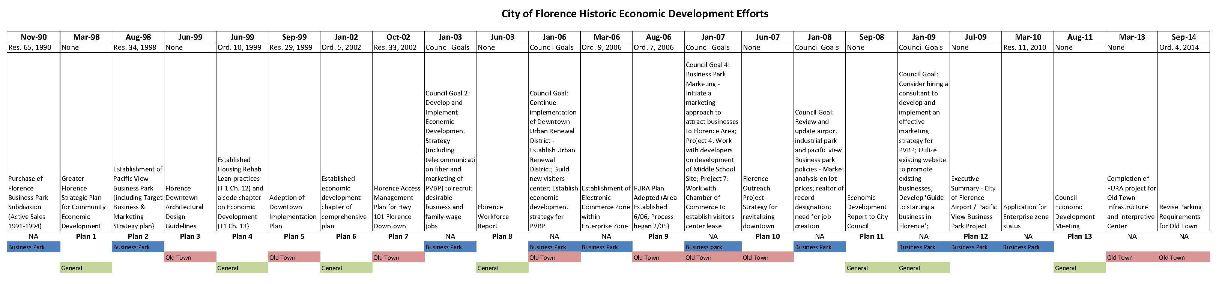Click the 'Plan 2' label
Screen dimensions: 1222x284
pyautogui.click(x=138, y=236)
